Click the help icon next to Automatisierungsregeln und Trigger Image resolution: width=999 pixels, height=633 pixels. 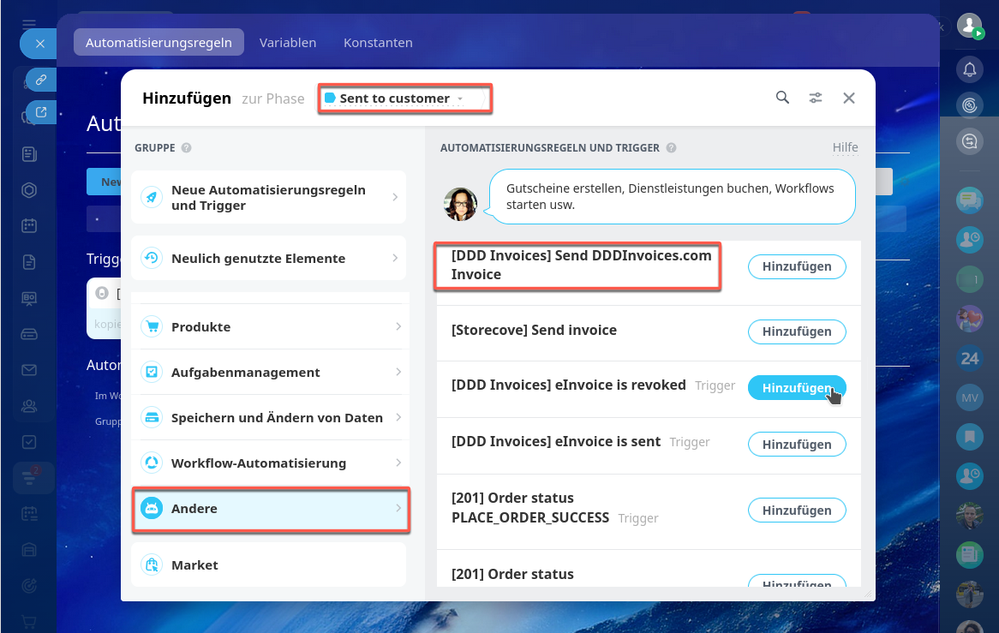click(671, 147)
